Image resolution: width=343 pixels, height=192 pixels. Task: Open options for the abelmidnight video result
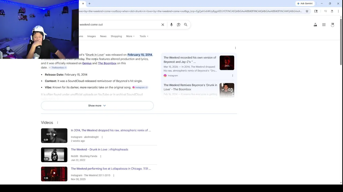click(102, 137)
